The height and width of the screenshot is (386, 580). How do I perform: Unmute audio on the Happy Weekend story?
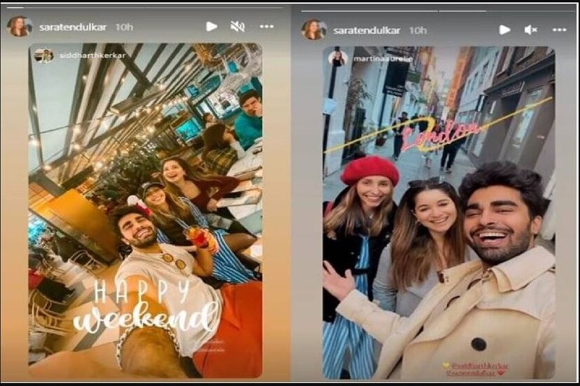click(238, 27)
